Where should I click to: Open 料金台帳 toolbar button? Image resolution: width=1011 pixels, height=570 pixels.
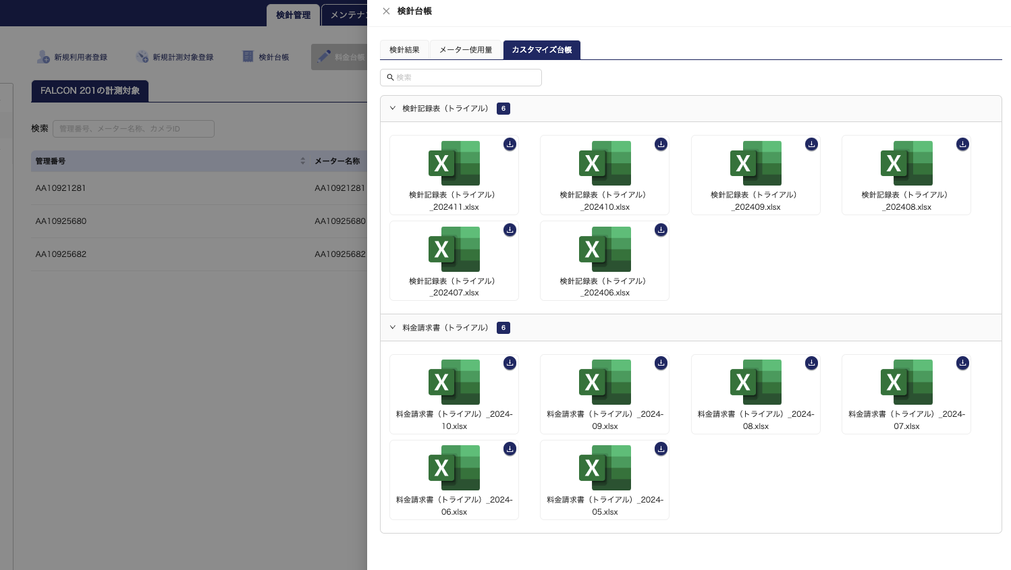click(340, 57)
